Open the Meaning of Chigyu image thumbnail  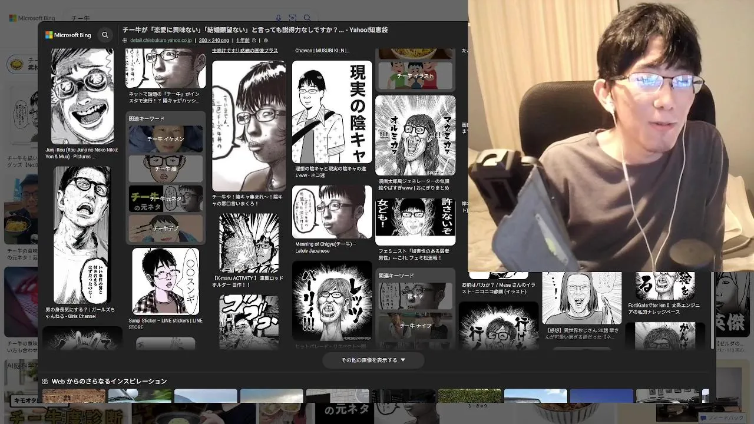pyautogui.click(x=332, y=212)
